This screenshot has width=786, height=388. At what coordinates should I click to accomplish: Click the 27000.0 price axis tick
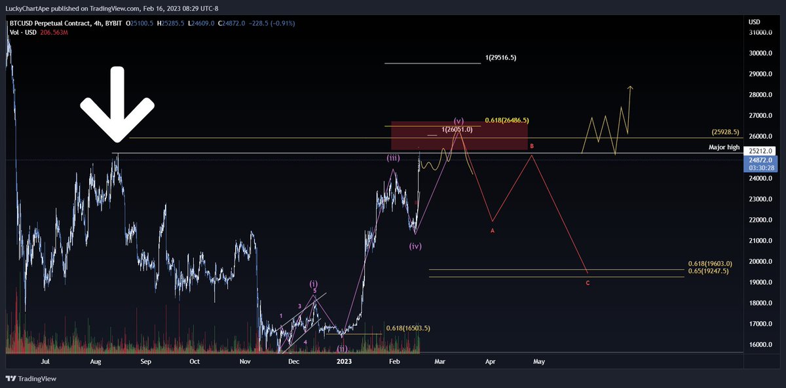pos(760,116)
